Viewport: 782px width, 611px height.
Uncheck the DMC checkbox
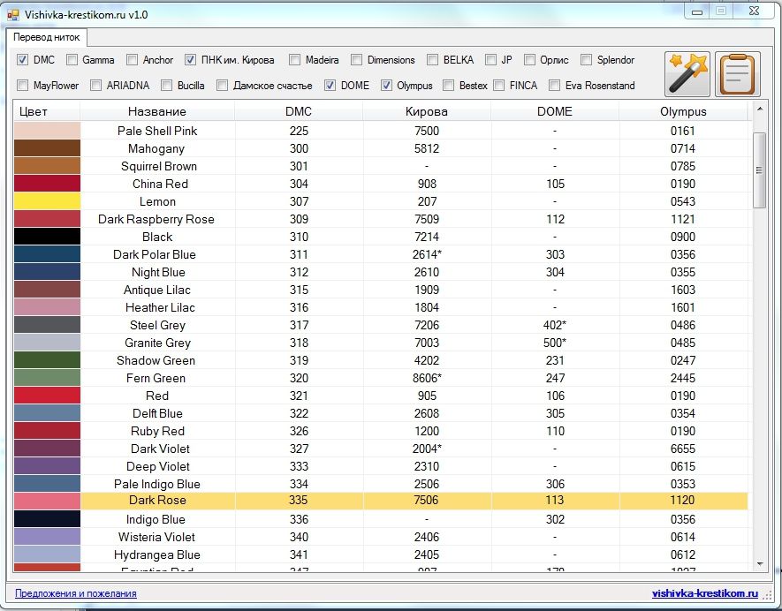pos(22,60)
